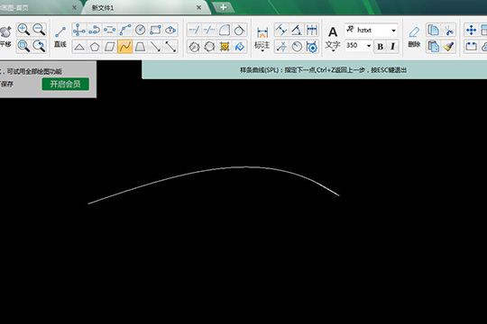Expand the text size 350 dropdown
The image size is (487, 324).
(369, 46)
